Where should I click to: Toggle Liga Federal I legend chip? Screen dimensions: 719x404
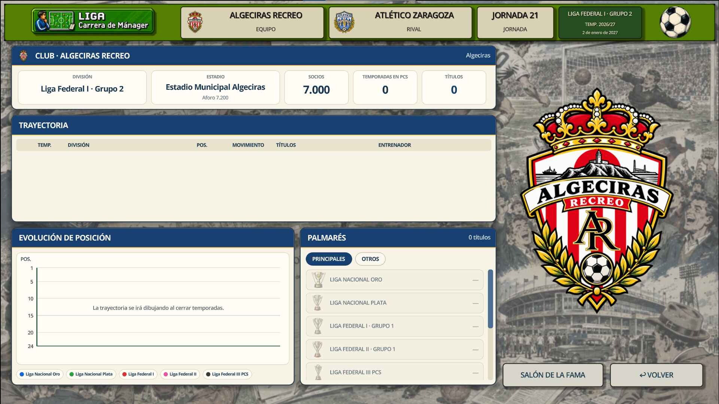coord(138,374)
